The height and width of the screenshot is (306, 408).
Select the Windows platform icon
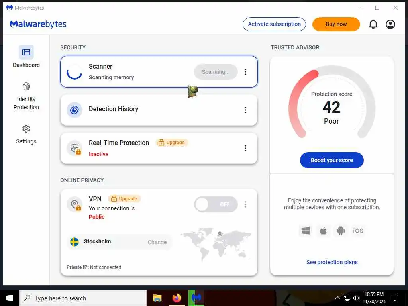(x=306, y=231)
